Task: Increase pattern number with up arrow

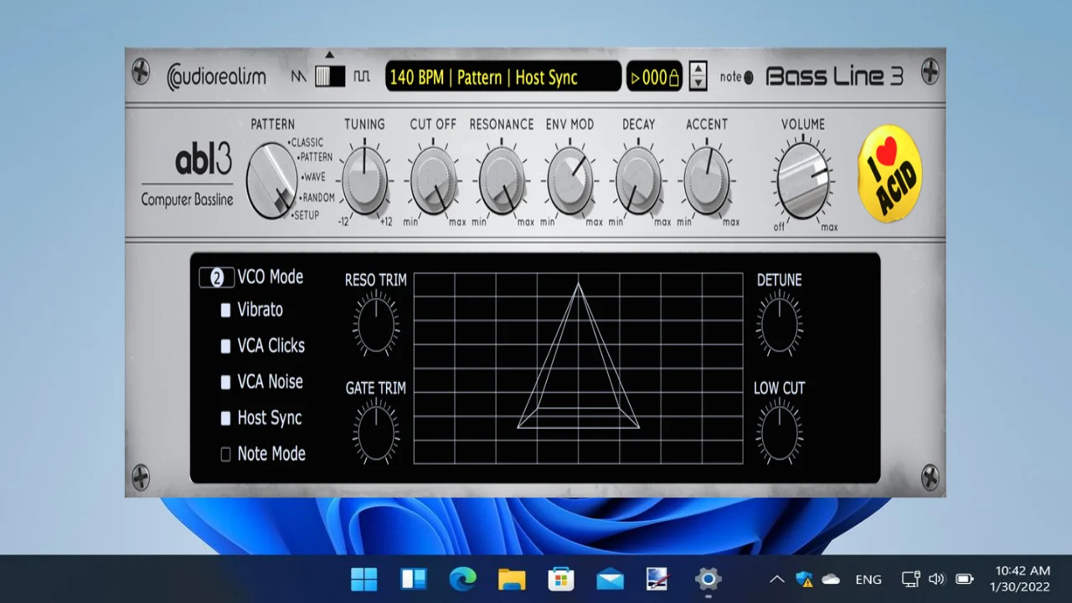Action: [x=698, y=70]
